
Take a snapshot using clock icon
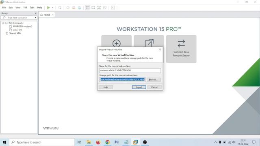pyautogui.click(x=68, y=8)
